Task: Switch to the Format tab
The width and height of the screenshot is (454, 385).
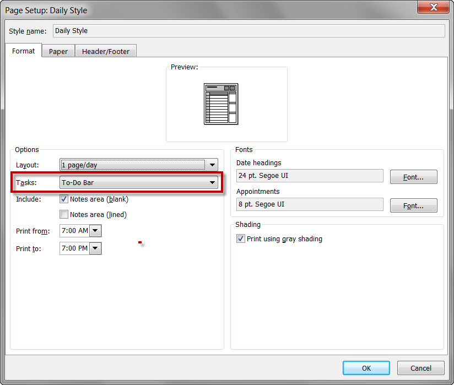Action: click(24, 51)
